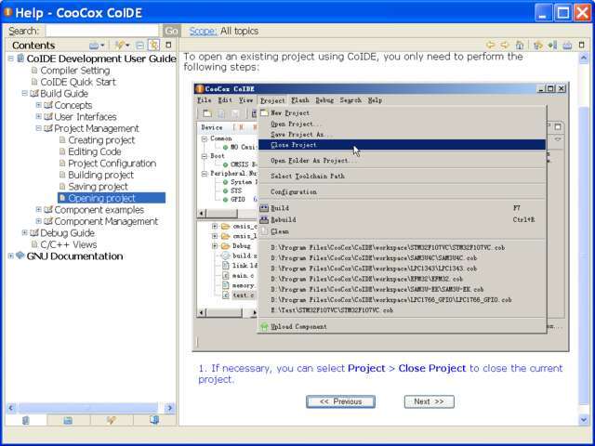Click Show in Table of Contents icon

537,46
